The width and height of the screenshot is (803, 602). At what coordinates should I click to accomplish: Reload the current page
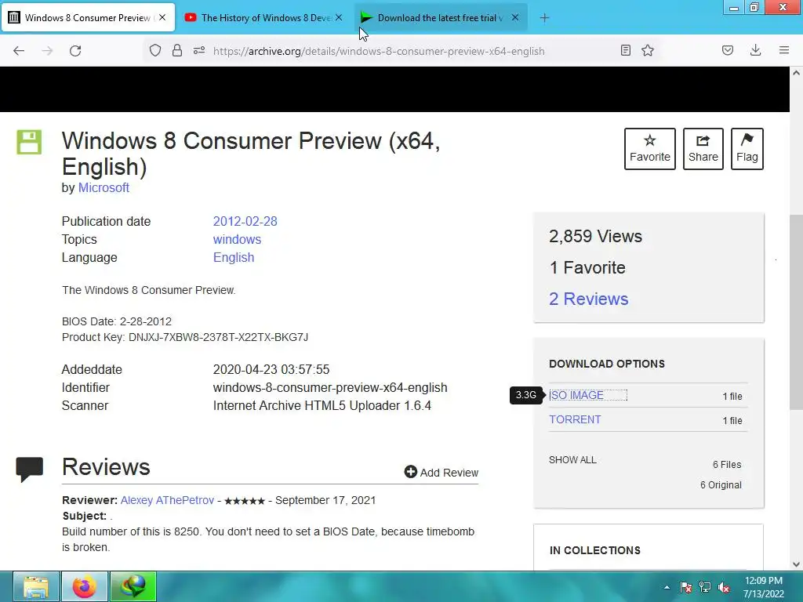(x=75, y=51)
